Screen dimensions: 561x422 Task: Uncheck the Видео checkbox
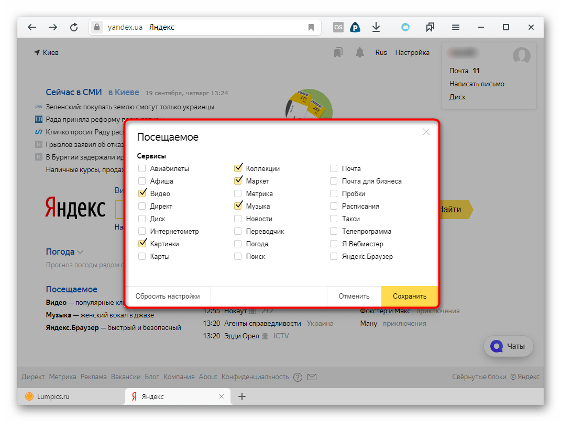pos(142,193)
